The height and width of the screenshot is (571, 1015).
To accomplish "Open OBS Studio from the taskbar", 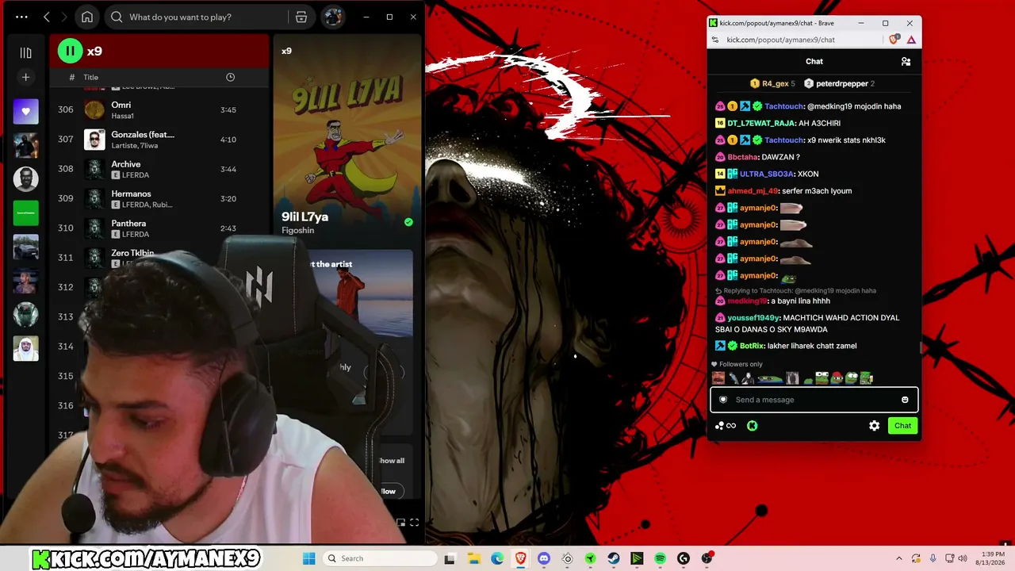I will click(707, 558).
